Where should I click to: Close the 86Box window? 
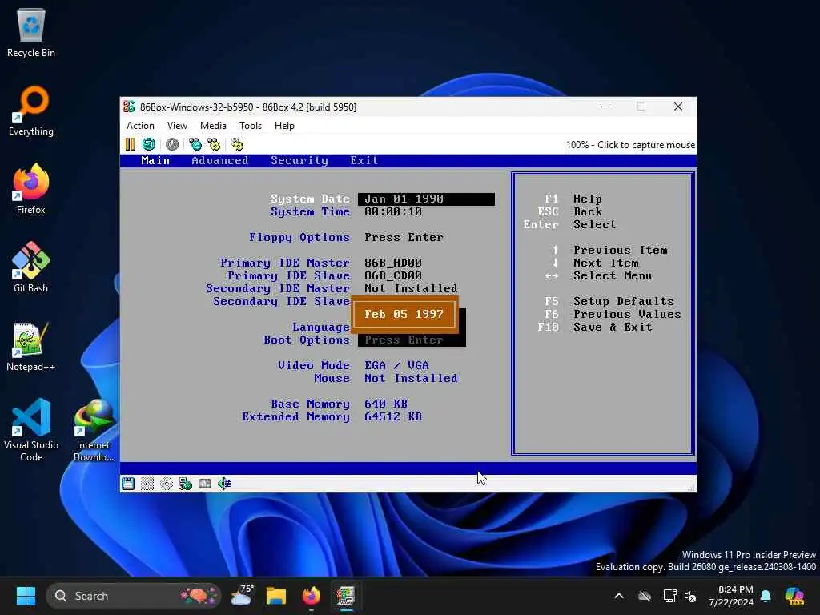coord(677,107)
